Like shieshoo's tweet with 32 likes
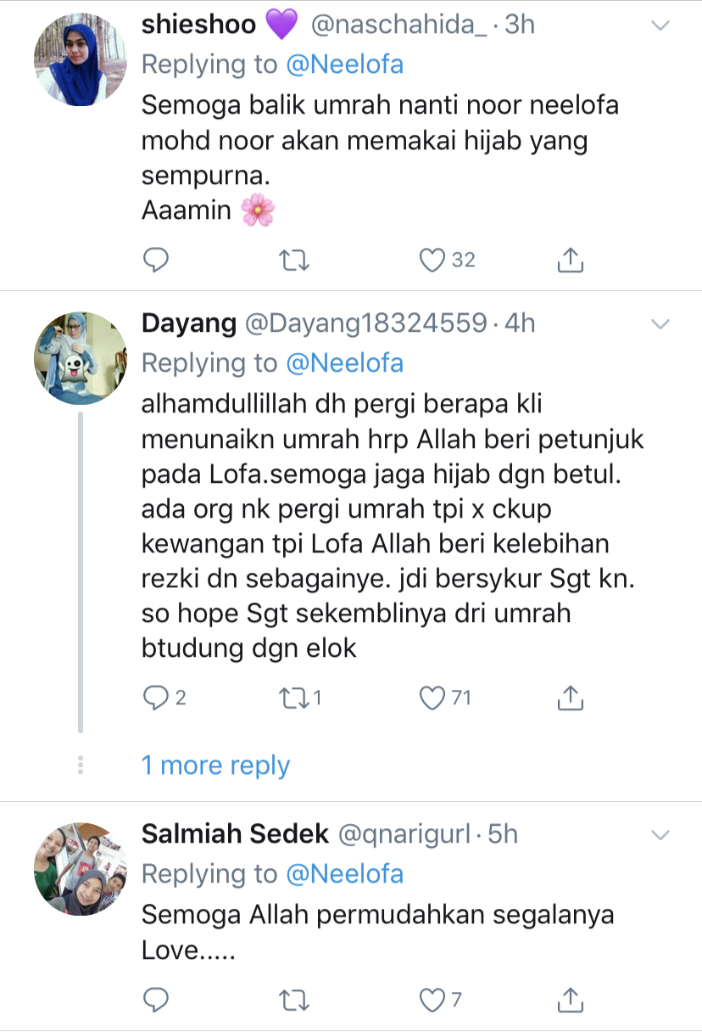The height and width of the screenshot is (1032, 702). 433,260
